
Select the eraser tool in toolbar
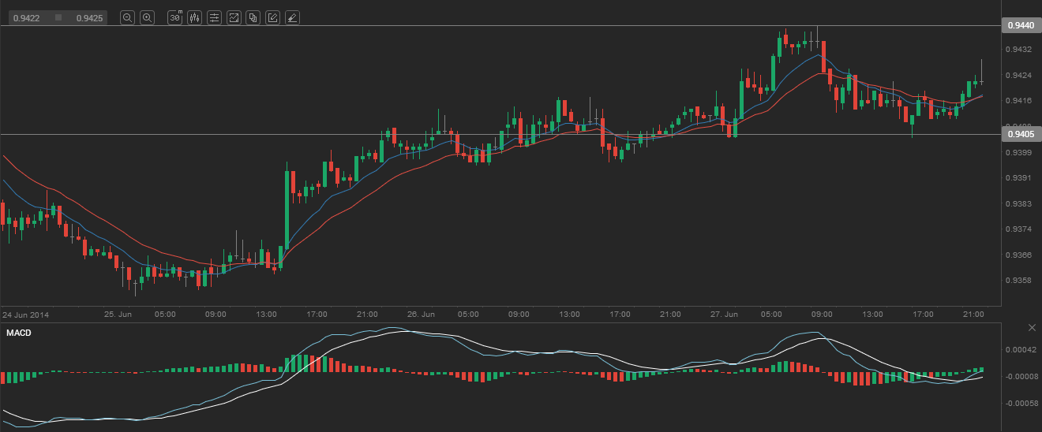(292, 17)
